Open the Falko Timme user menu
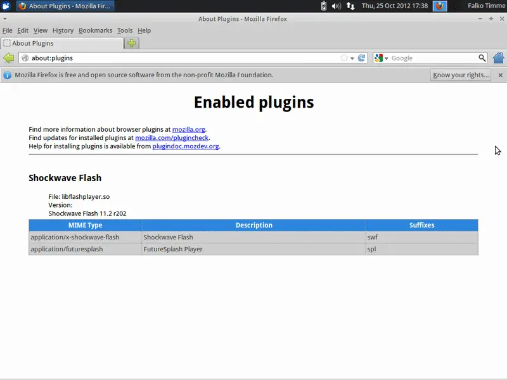Viewport: 507px width, 380px height. coord(486,6)
